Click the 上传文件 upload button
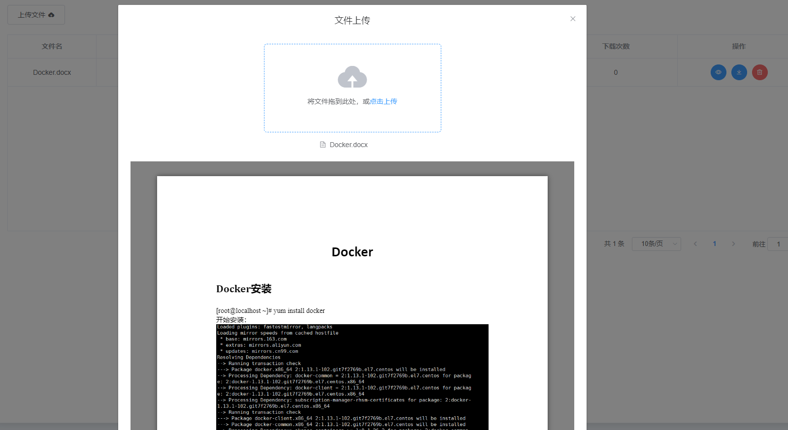The image size is (788, 430). coord(36,15)
